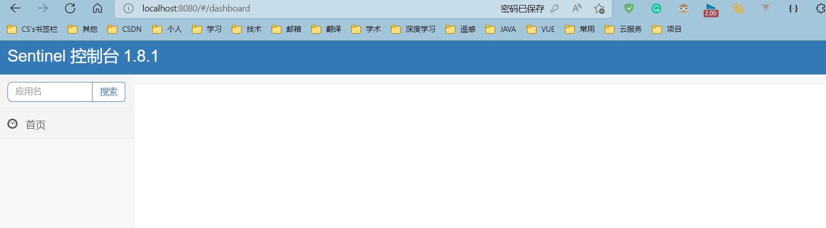Open the 遥感 bookmark folder
The width and height of the screenshot is (826, 228).
pos(460,29)
